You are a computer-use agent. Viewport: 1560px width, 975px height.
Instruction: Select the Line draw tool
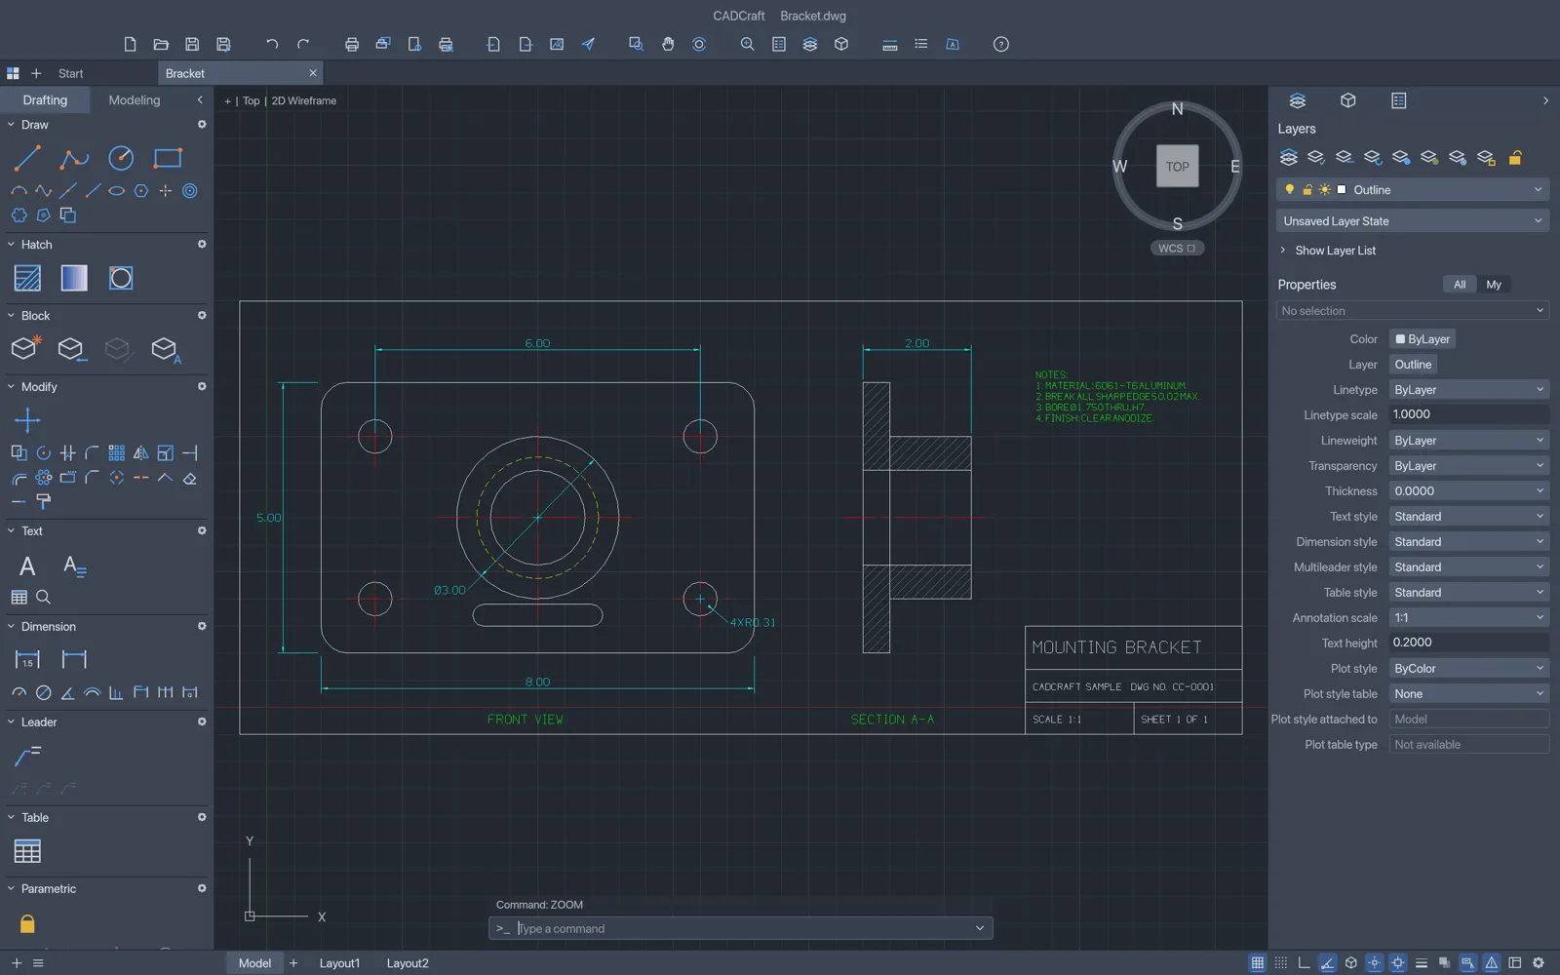[27, 158]
